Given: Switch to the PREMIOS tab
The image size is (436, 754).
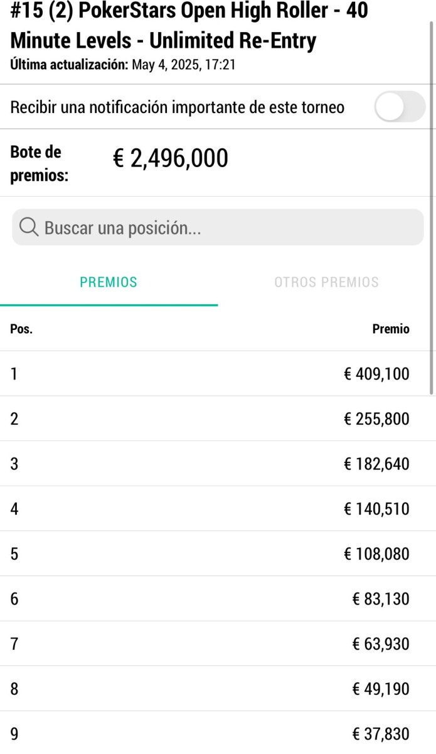Looking at the screenshot, I should (109, 282).
